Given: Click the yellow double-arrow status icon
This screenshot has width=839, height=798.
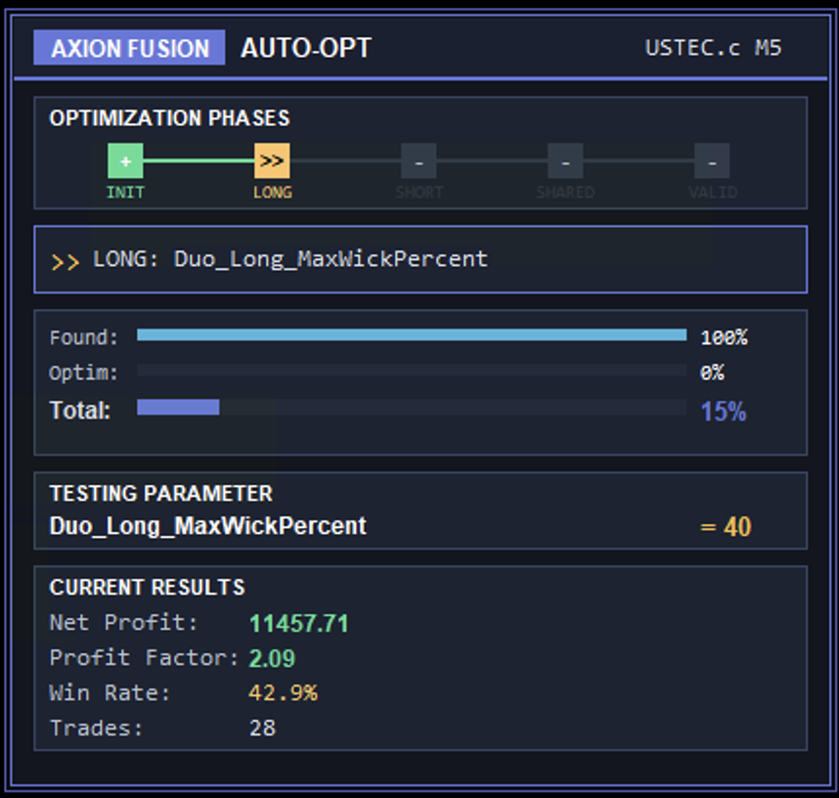Looking at the screenshot, I should point(66,260).
